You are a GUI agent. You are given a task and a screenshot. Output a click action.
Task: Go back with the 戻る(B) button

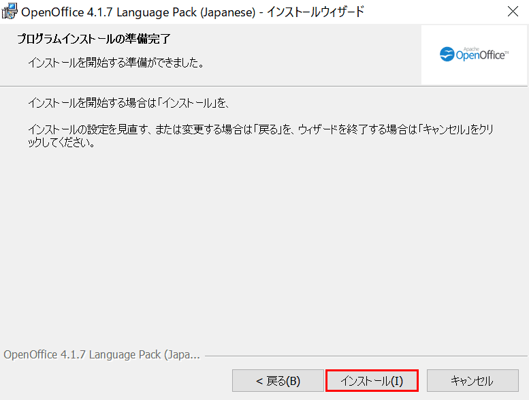278,381
